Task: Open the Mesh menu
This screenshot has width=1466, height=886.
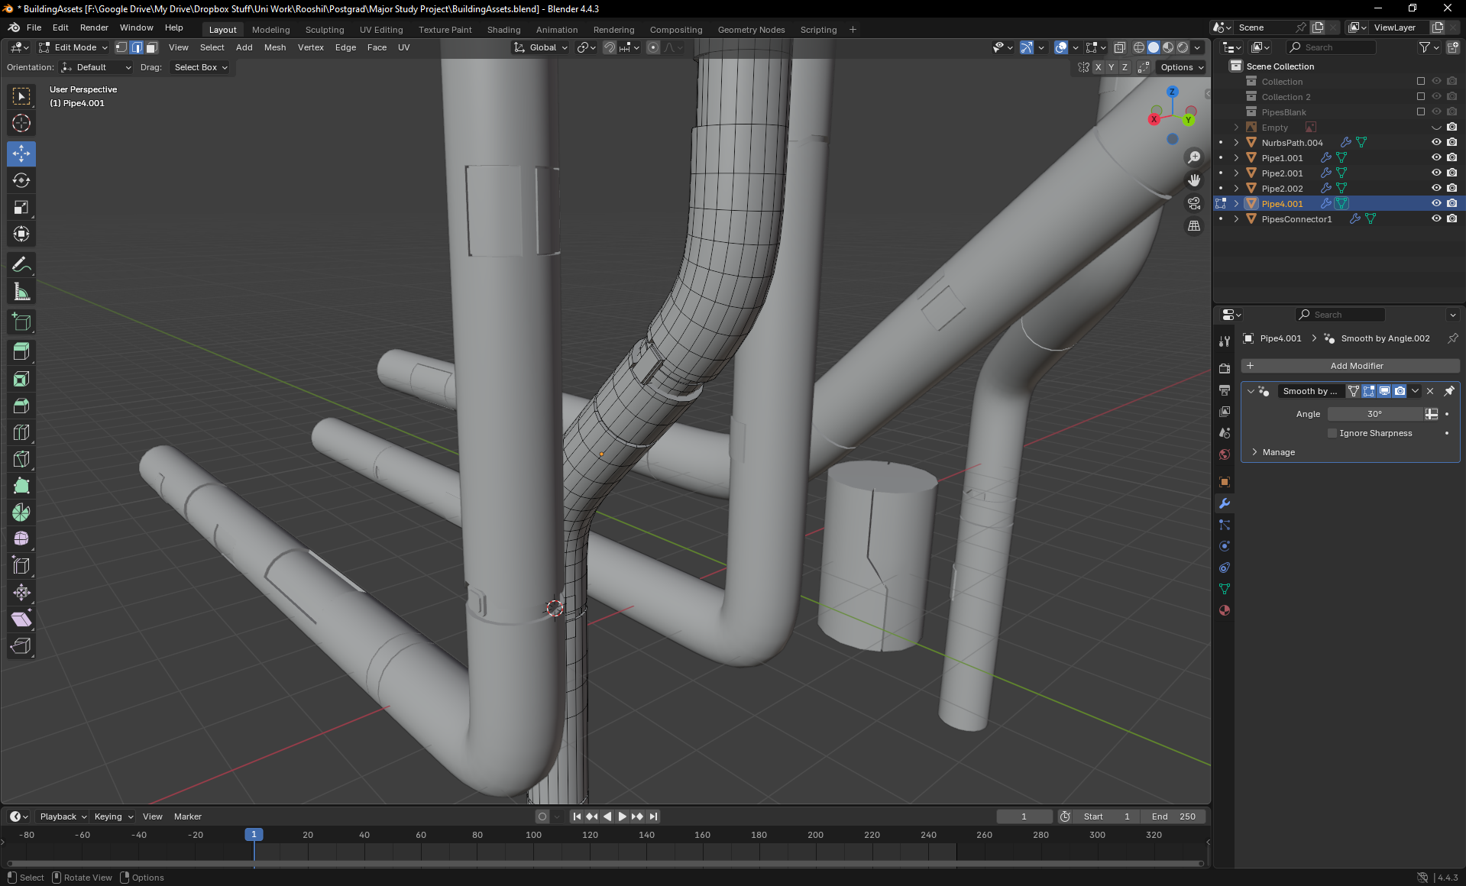Action: 274,47
